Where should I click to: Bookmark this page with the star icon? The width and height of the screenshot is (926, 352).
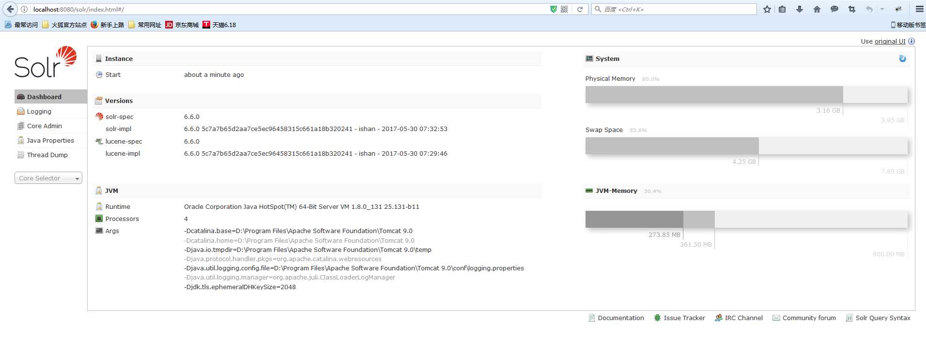click(767, 9)
